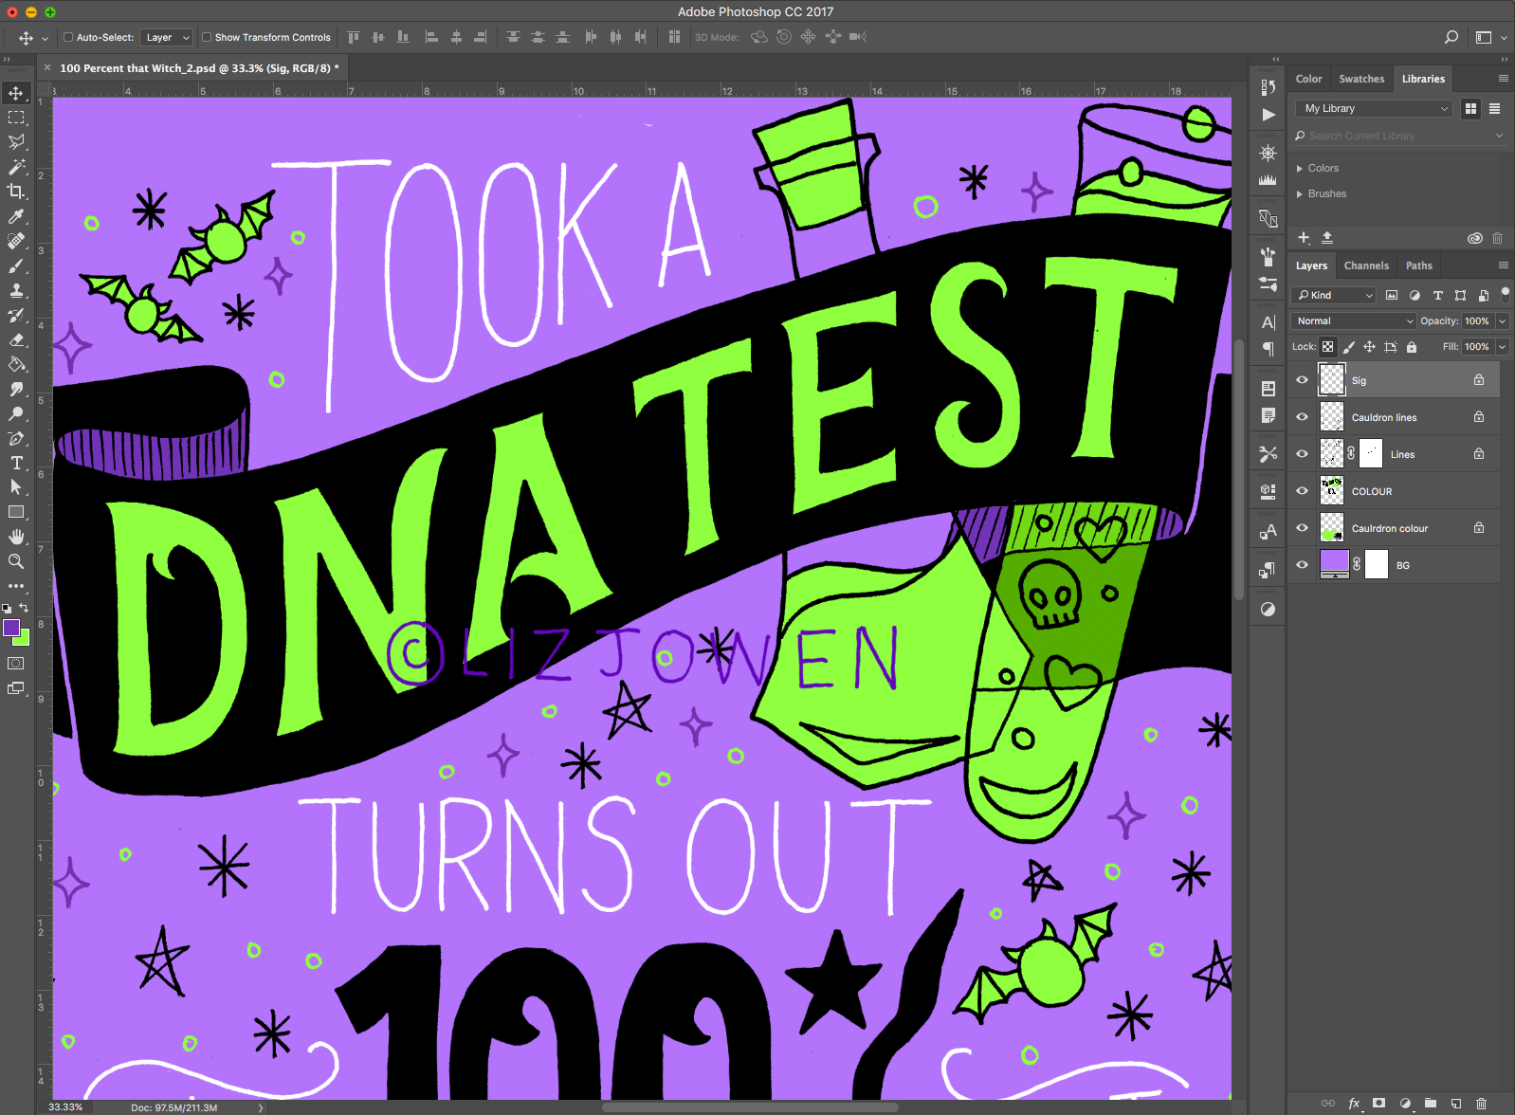Select the Paint Bucket tool

point(16,364)
